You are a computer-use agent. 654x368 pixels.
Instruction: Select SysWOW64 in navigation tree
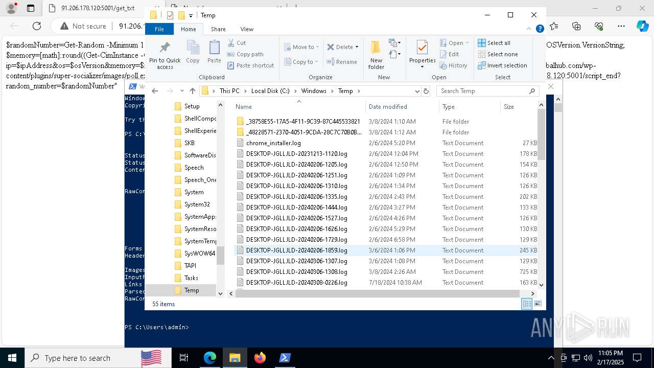point(200,254)
